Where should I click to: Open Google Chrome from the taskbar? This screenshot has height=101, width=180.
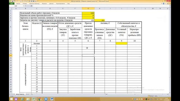[40, 99]
